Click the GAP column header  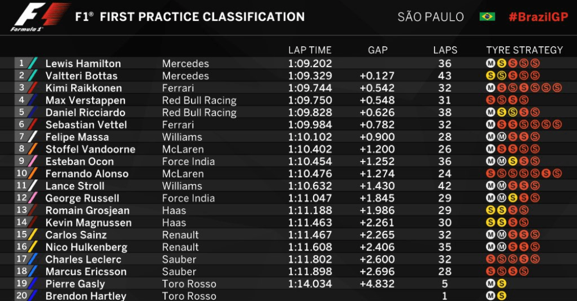coord(377,50)
